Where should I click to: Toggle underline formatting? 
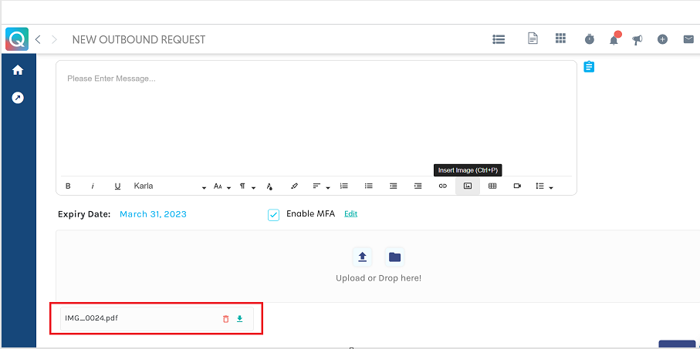coord(117,186)
